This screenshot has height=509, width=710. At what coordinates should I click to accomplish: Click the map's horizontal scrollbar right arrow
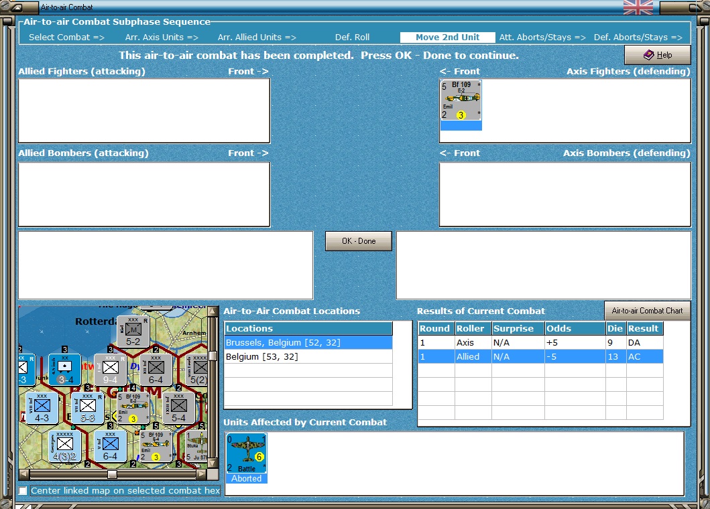click(202, 474)
